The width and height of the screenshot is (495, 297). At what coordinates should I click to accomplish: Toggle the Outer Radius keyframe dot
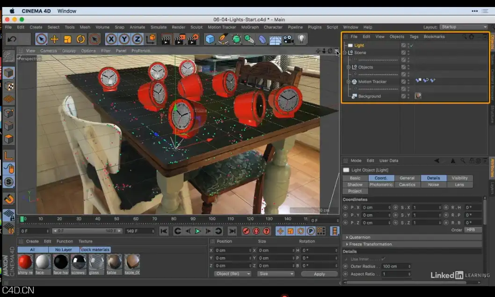click(x=345, y=267)
